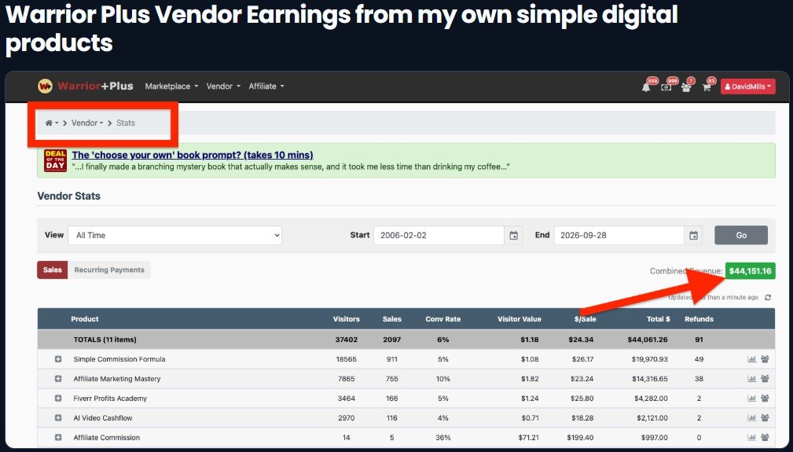Open the DavidMills account dropdown

pos(747,86)
